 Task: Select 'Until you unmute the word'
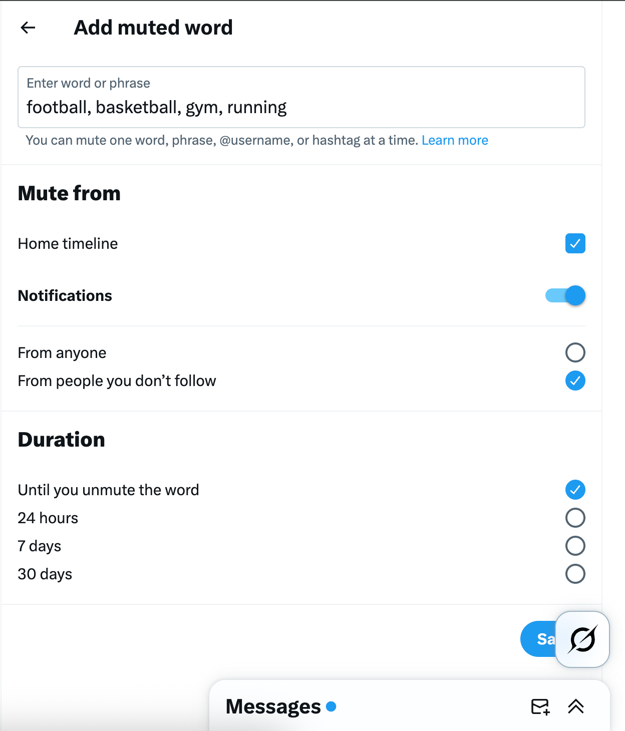point(575,490)
